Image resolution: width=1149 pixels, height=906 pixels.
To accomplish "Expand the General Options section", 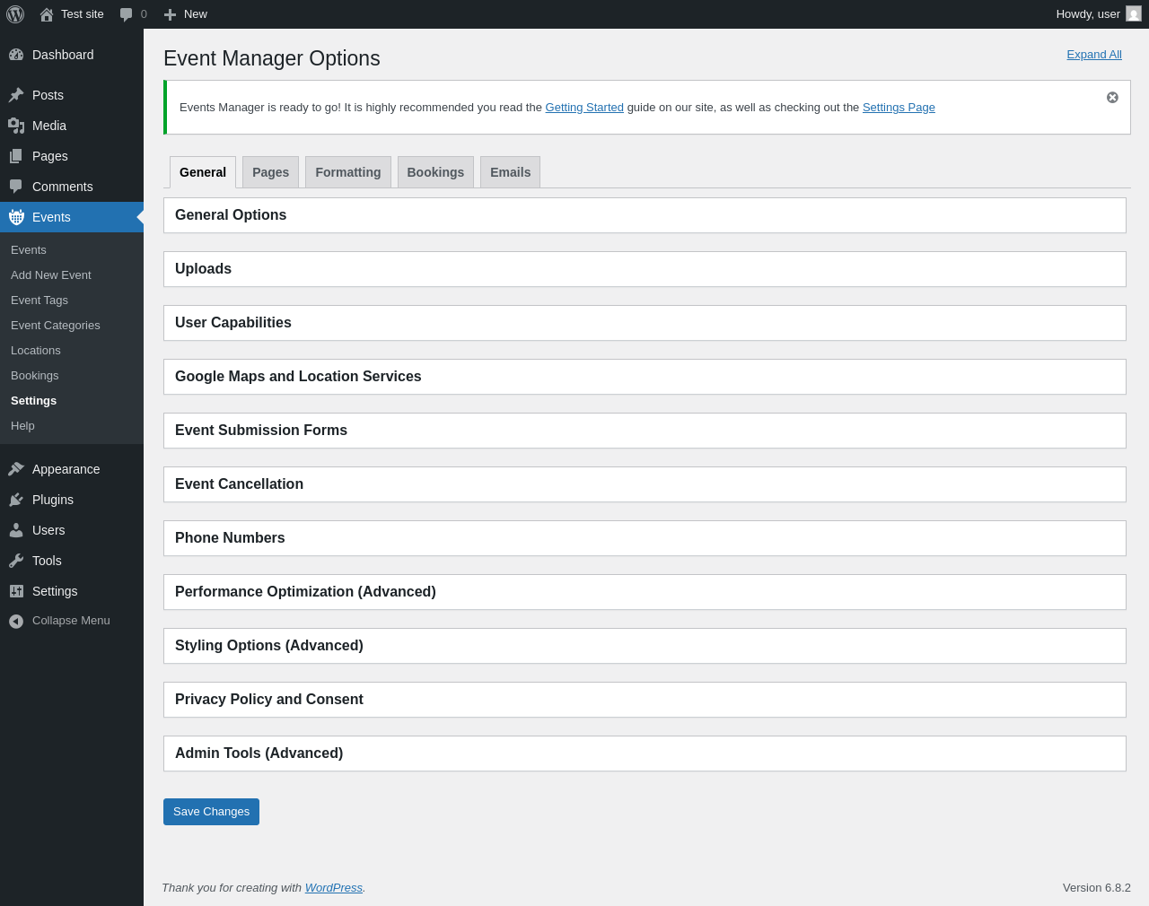I will pos(645,215).
